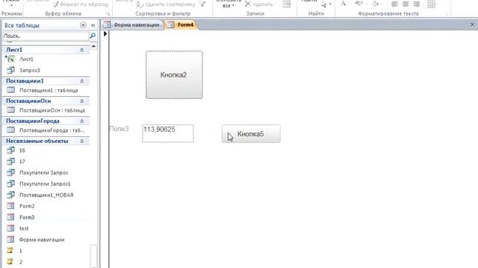Viewport: 478px width, 268px height.
Task: Open ПоставщикиОсн : таблица item
Action: click(x=52, y=110)
